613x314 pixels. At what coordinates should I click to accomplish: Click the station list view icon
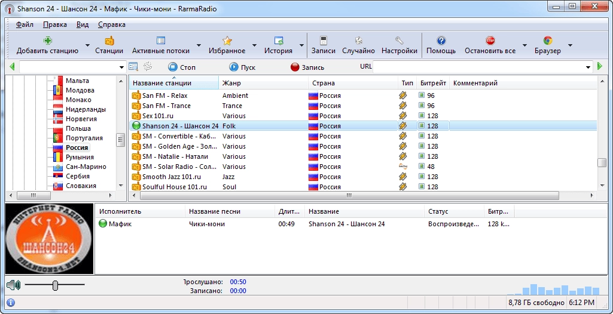coord(133,67)
